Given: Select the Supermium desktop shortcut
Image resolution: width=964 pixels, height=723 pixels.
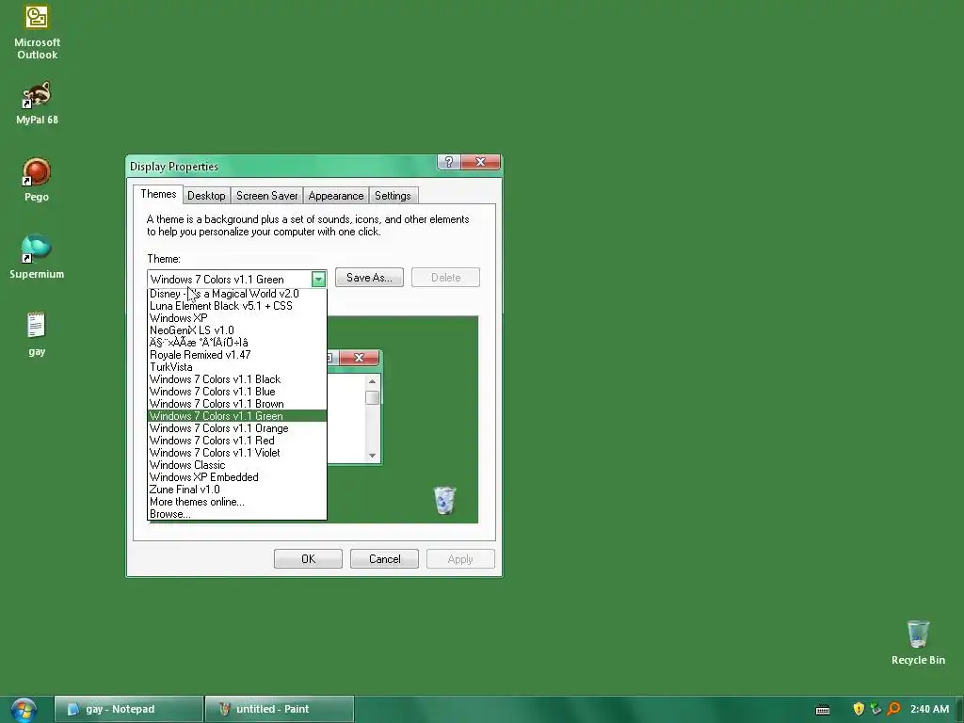Looking at the screenshot, I should pos(37,257).
